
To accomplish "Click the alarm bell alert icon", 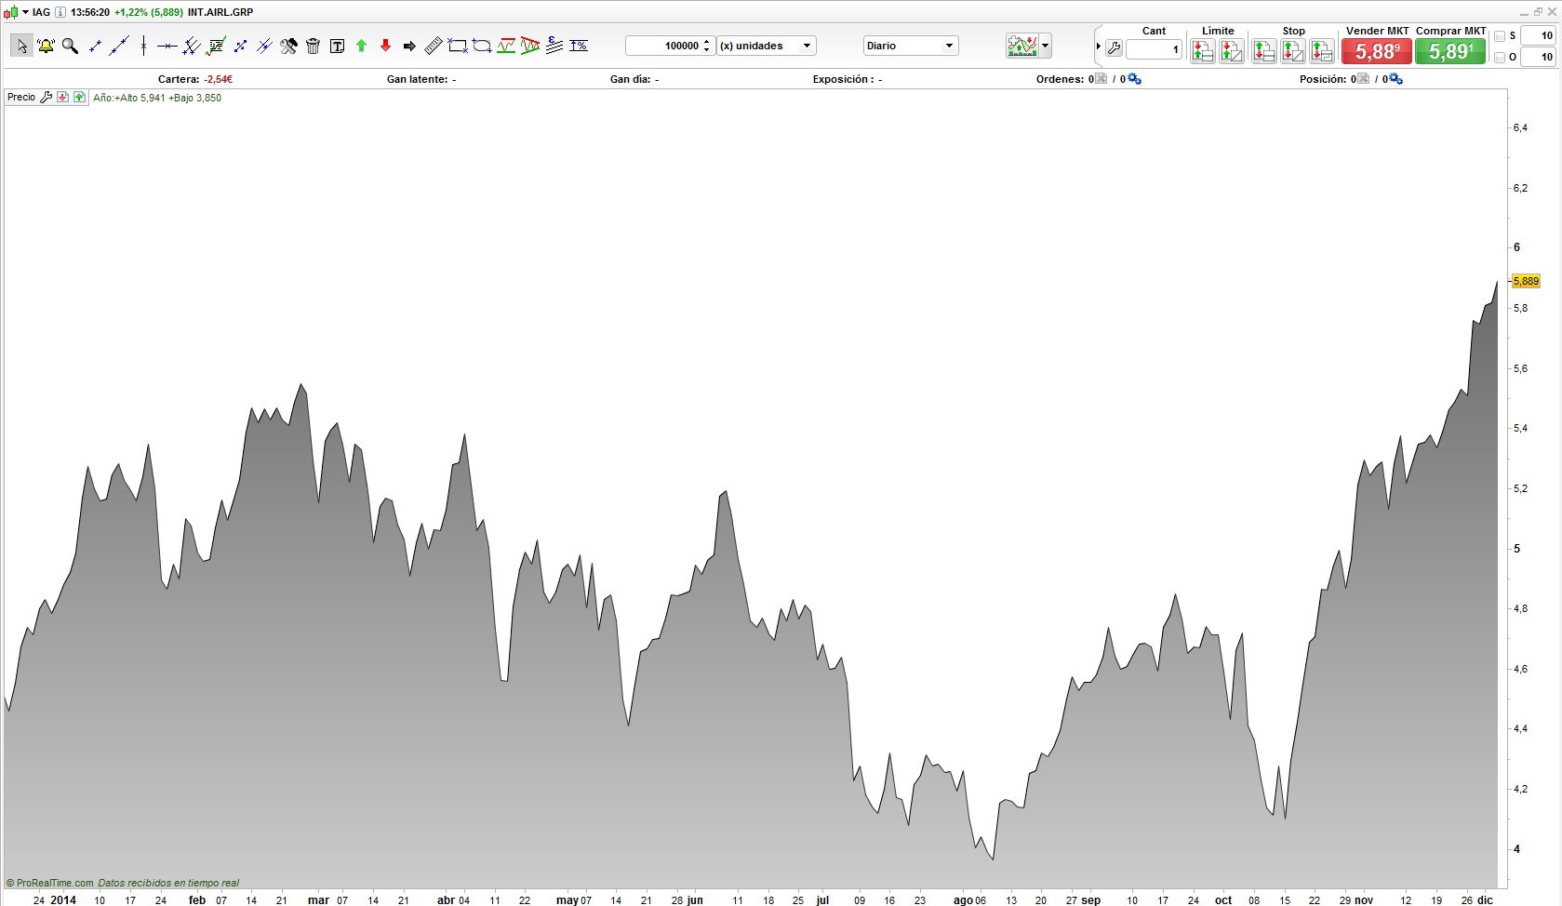I will pos(46,46).
